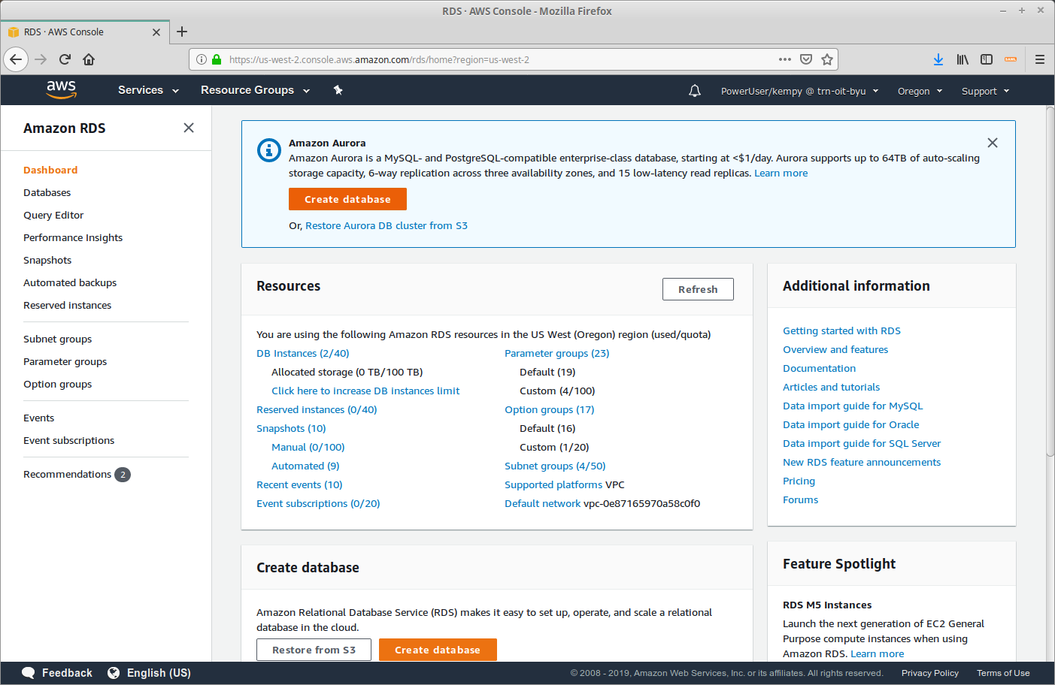This screenshot has height=685, width=1055.
Task: Expand the Resource Groups dropdown
Action: (x=255, y=90)
